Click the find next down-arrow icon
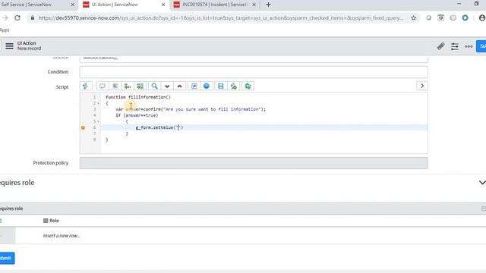This screenshot has width=486, height=273. 167,86
